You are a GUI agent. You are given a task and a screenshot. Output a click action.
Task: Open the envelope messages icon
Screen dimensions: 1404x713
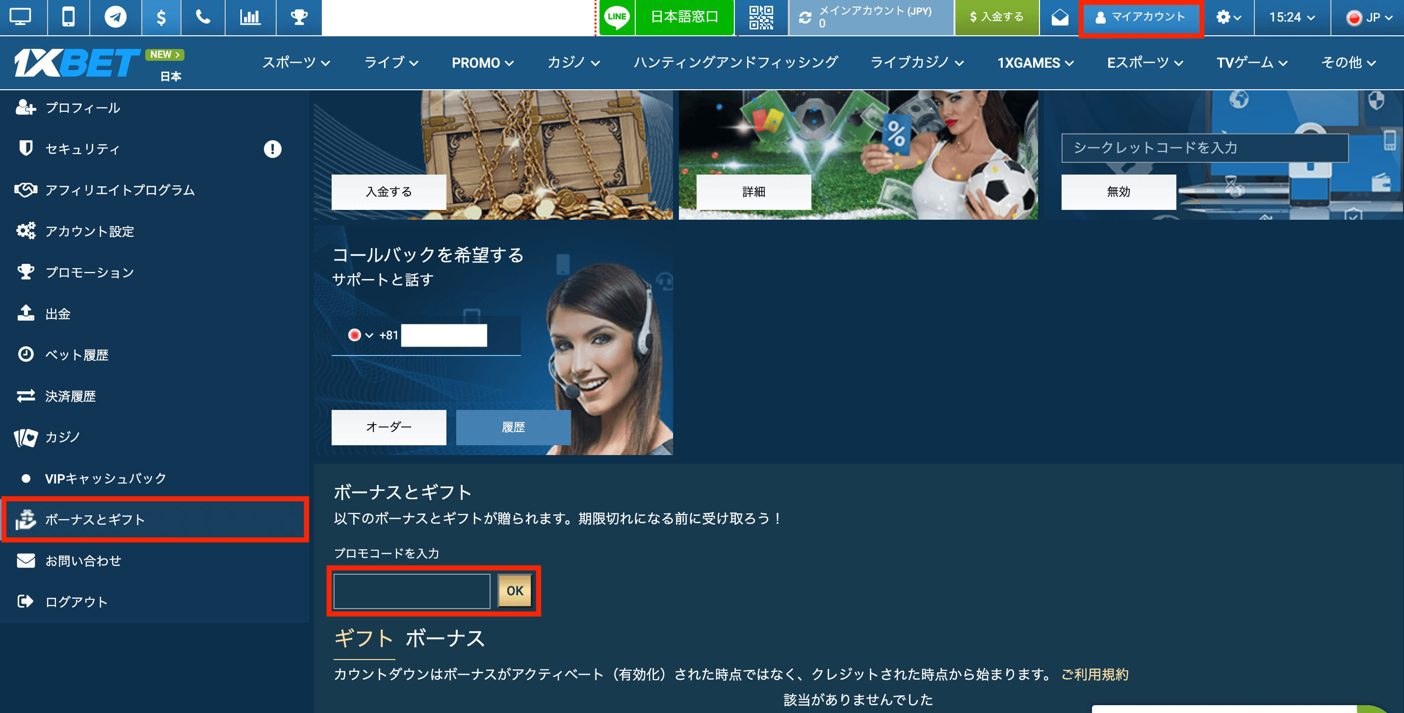pos(1060,18)
